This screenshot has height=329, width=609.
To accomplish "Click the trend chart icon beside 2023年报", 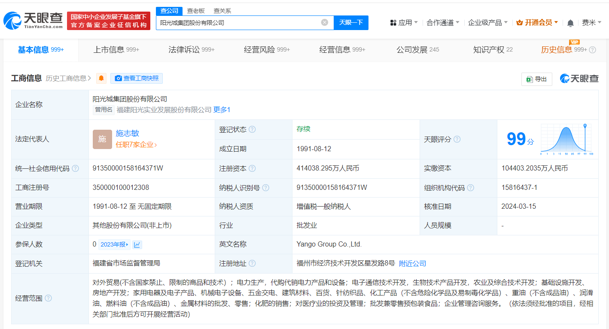I will pos(137,244).
